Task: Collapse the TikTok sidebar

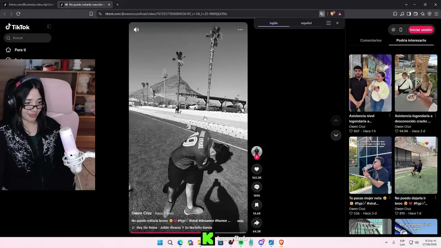Action: pyautogui.click(x=49, y=27)
